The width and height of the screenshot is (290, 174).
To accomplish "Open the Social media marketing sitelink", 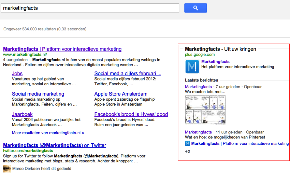I will click(38, 94).
